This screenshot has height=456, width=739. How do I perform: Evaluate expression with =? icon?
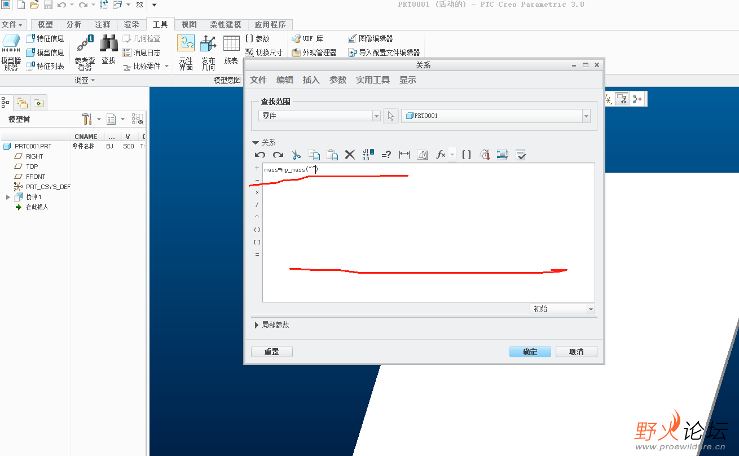tap(386, 155)
